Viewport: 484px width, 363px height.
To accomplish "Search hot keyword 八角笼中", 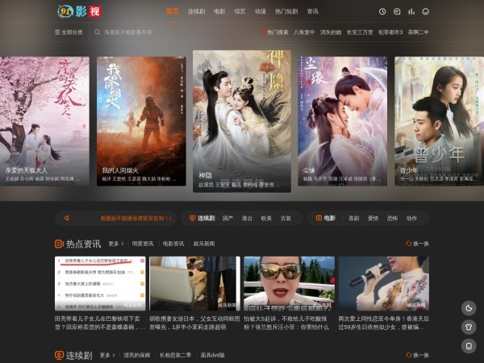I will coord(304,32).
